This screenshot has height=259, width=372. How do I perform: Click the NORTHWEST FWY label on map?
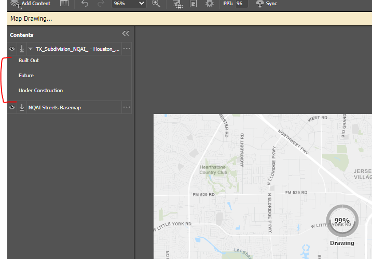(x=293, y=142)
